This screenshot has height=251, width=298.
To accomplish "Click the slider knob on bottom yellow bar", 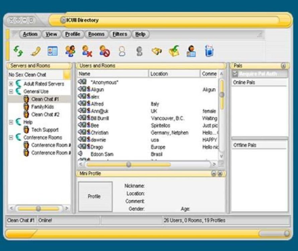I will tap(287, 233).
